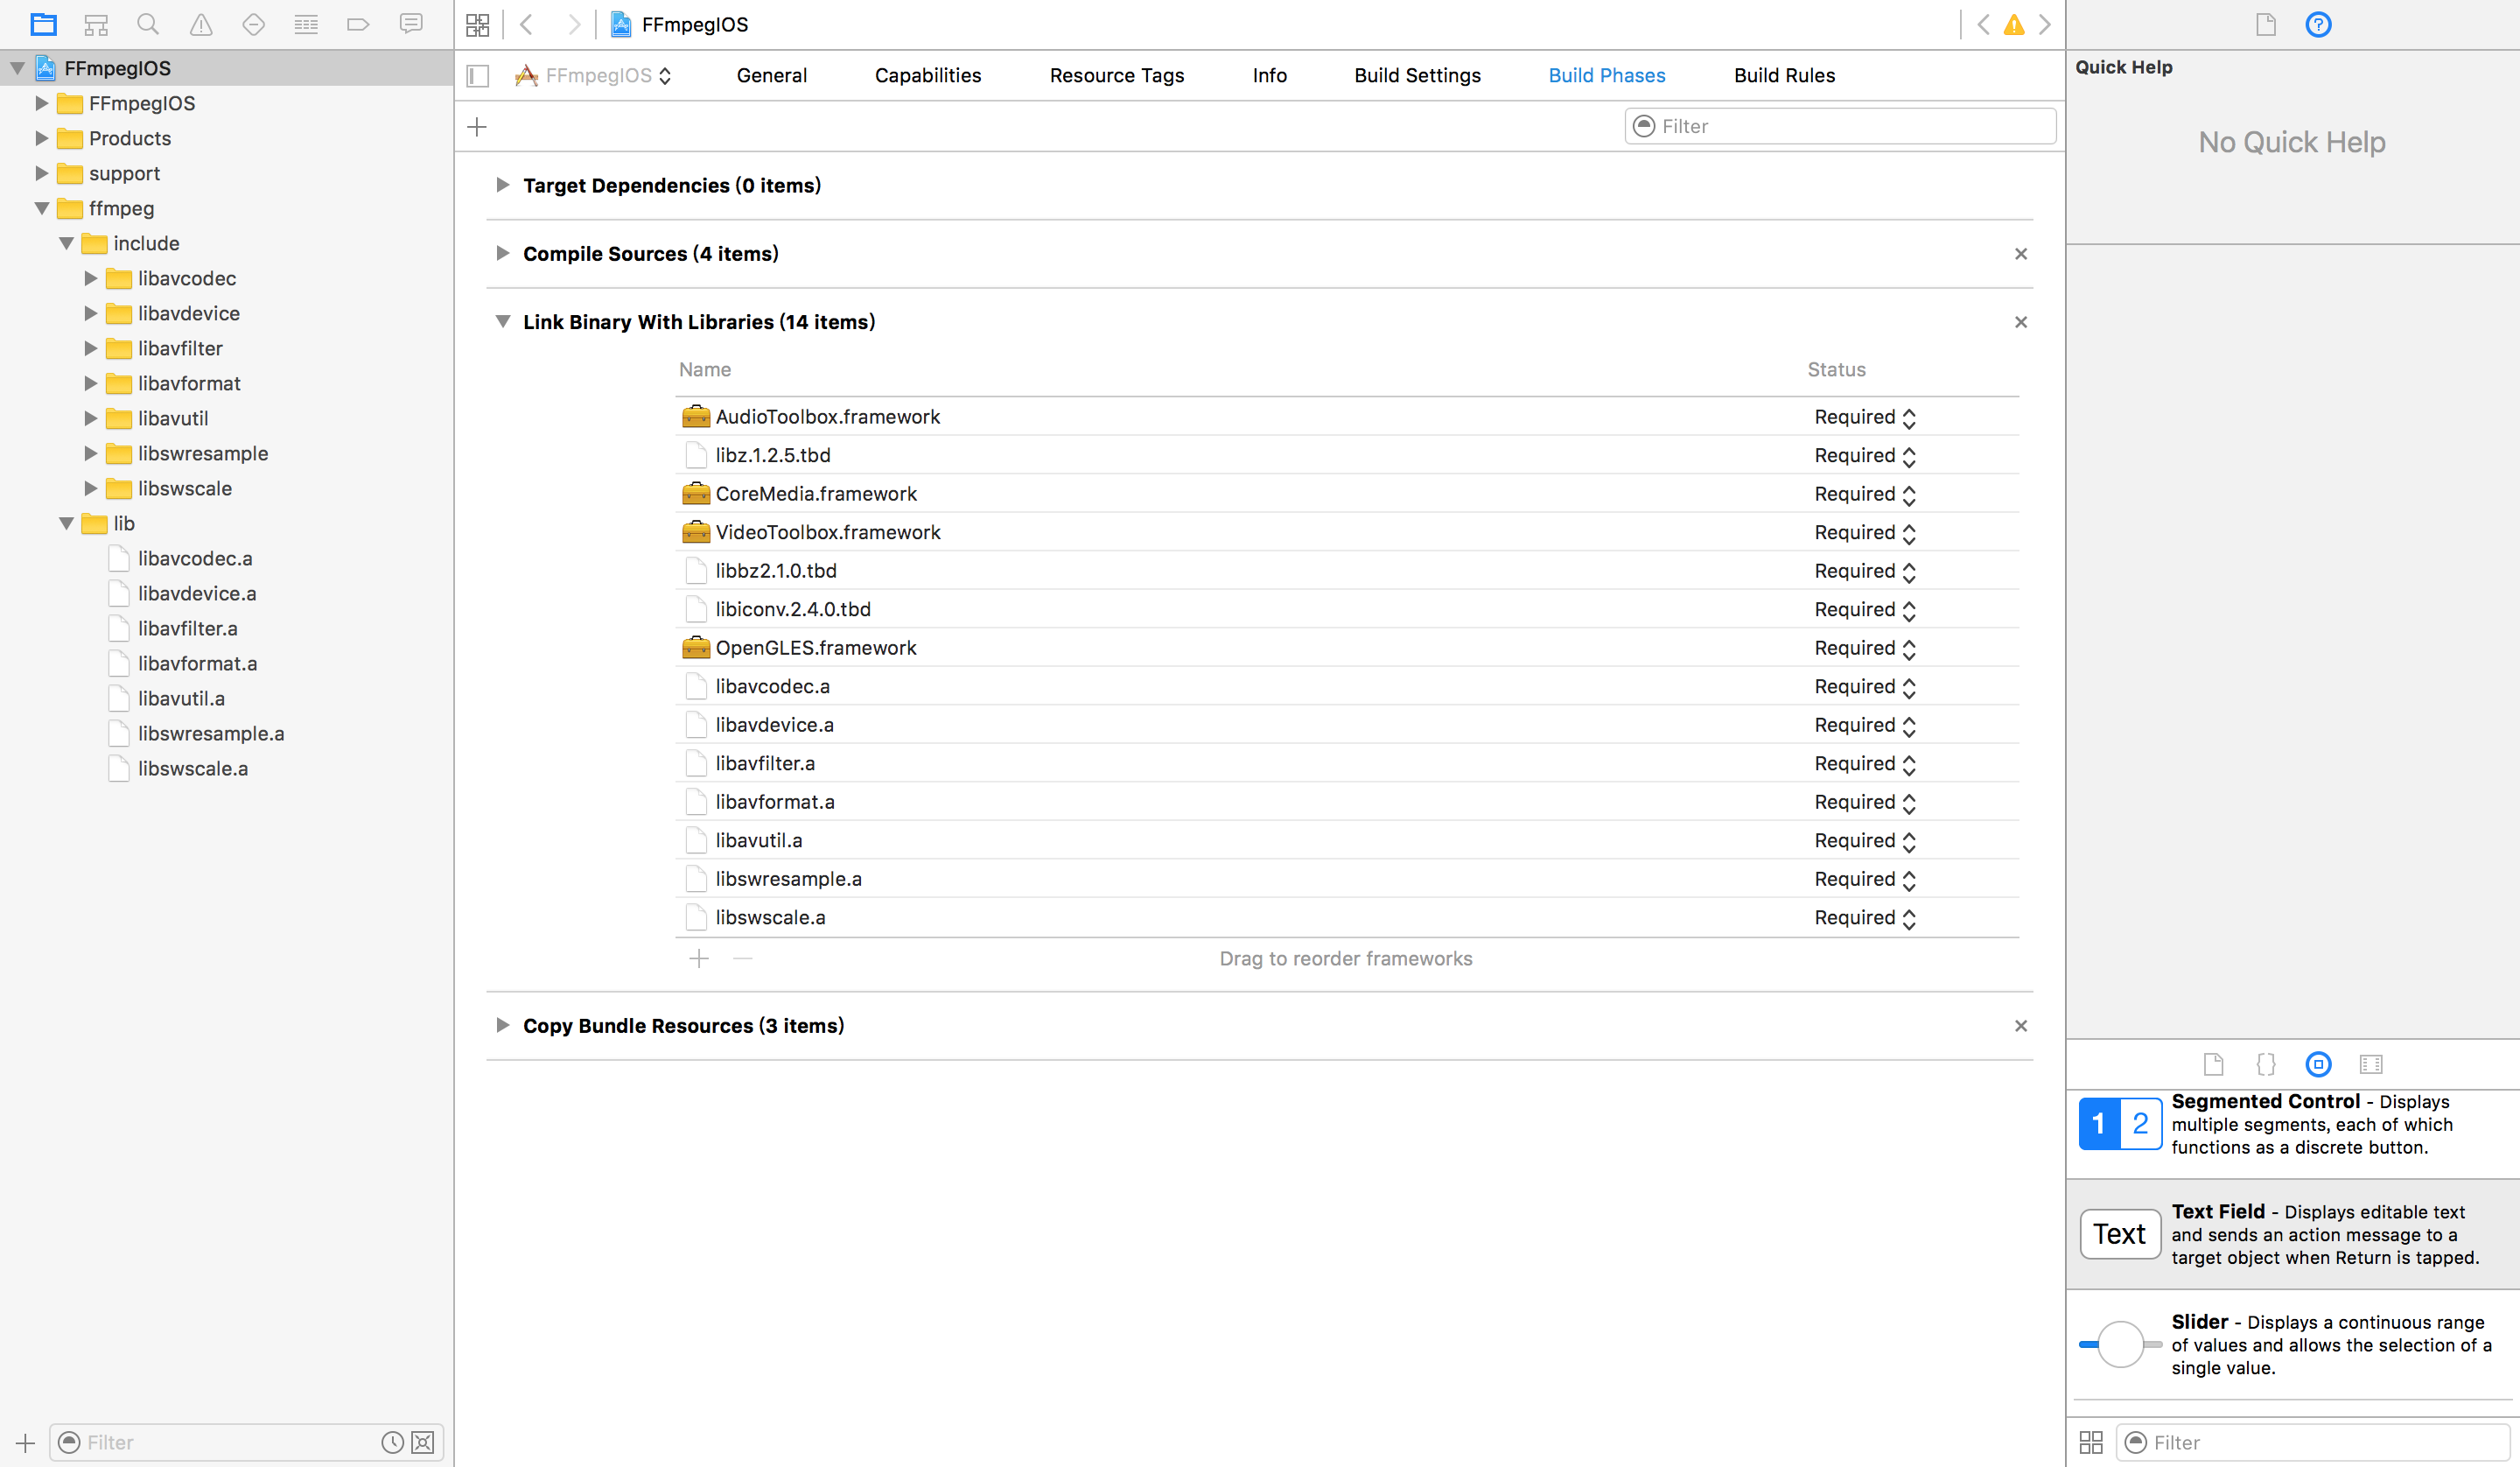Select the Build Settings tab
The height and width of the screenshot is (1467, 2520).
[x=1418, y=75]
